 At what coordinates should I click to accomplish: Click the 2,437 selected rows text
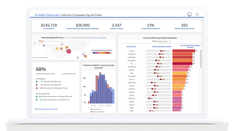click(69, 74)
